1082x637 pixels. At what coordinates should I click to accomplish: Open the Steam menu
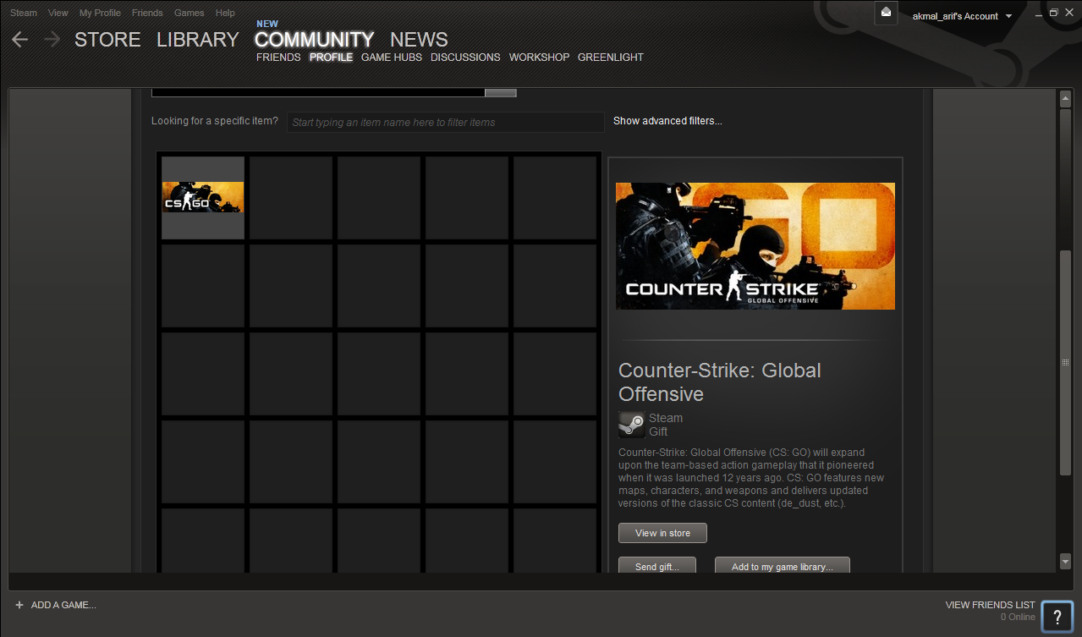coord(24,13)
